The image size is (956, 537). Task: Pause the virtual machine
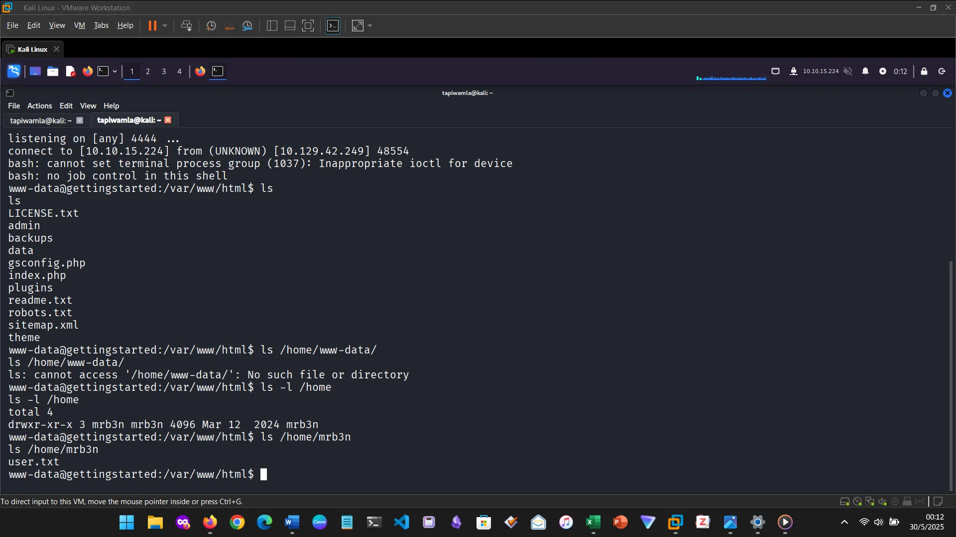[153, 25]
